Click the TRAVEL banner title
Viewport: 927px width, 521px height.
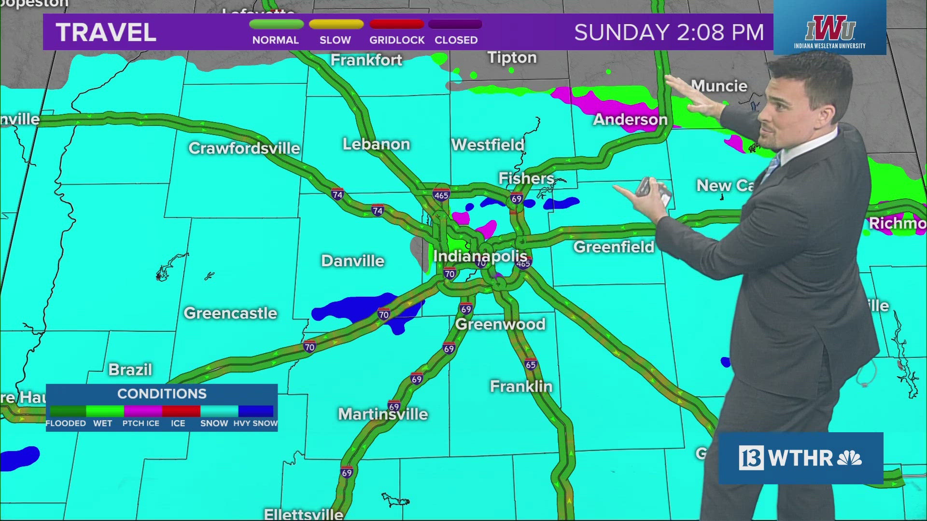pos(106,33)
